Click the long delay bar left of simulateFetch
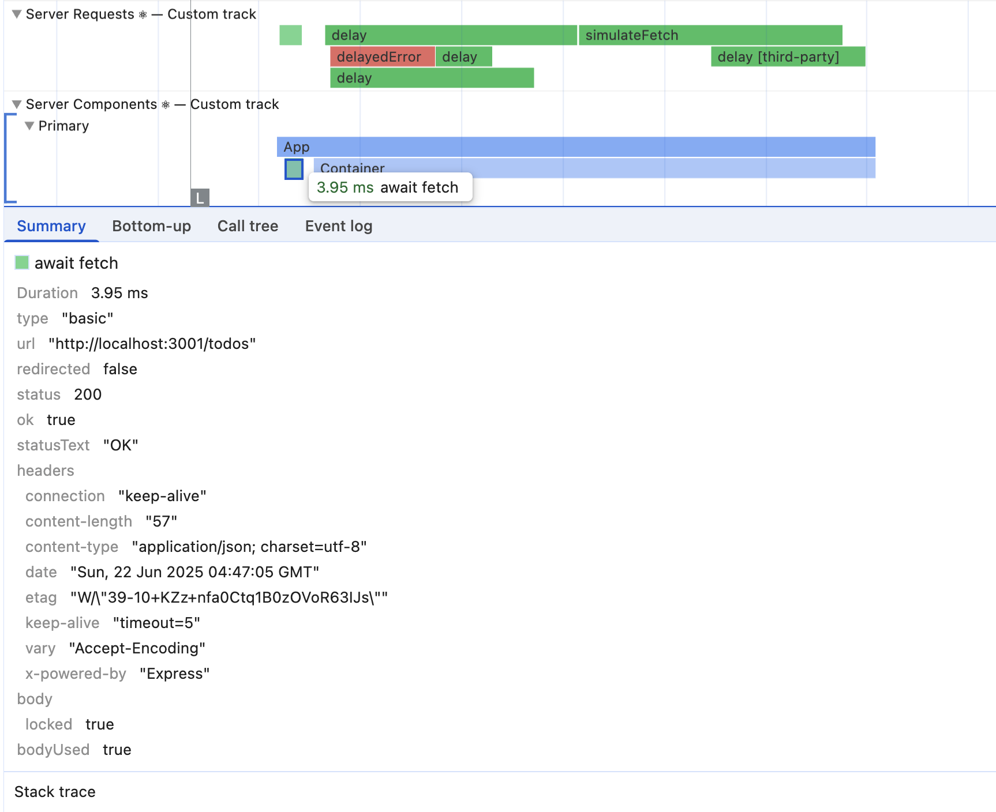996x812 pixels. coord(450,35)
